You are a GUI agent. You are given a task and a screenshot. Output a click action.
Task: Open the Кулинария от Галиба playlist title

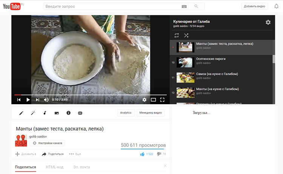coord(191,22)
